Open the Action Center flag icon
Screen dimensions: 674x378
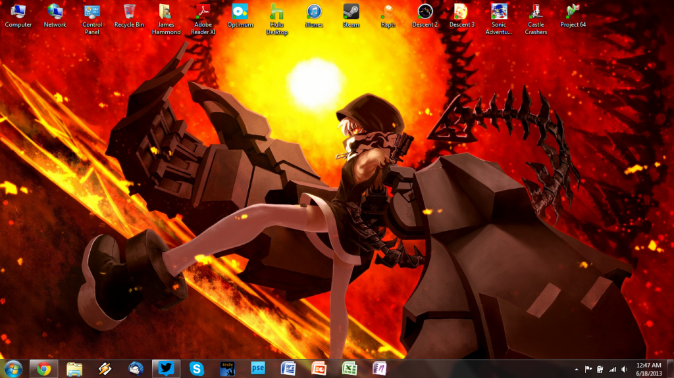[588, 369]
